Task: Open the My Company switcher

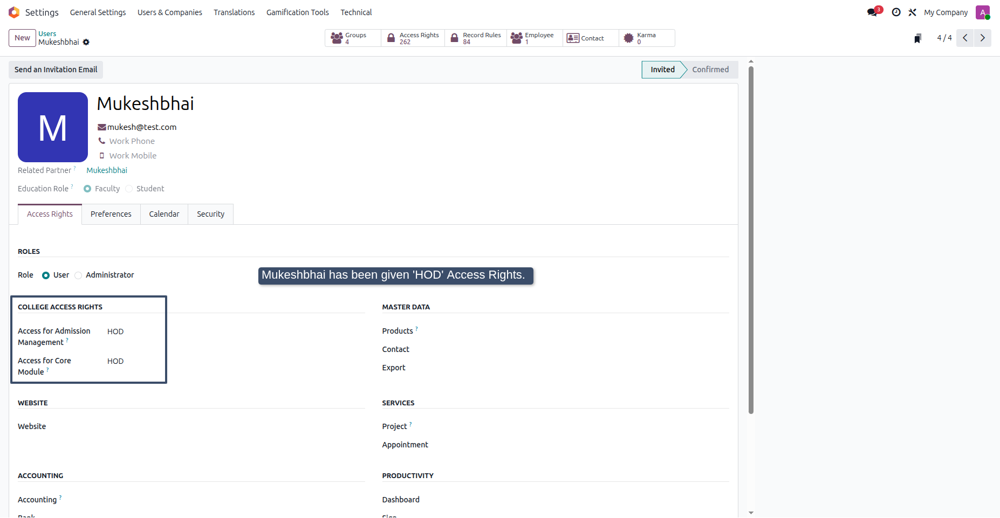Action: pyautogui.click(x=946, y=12)
